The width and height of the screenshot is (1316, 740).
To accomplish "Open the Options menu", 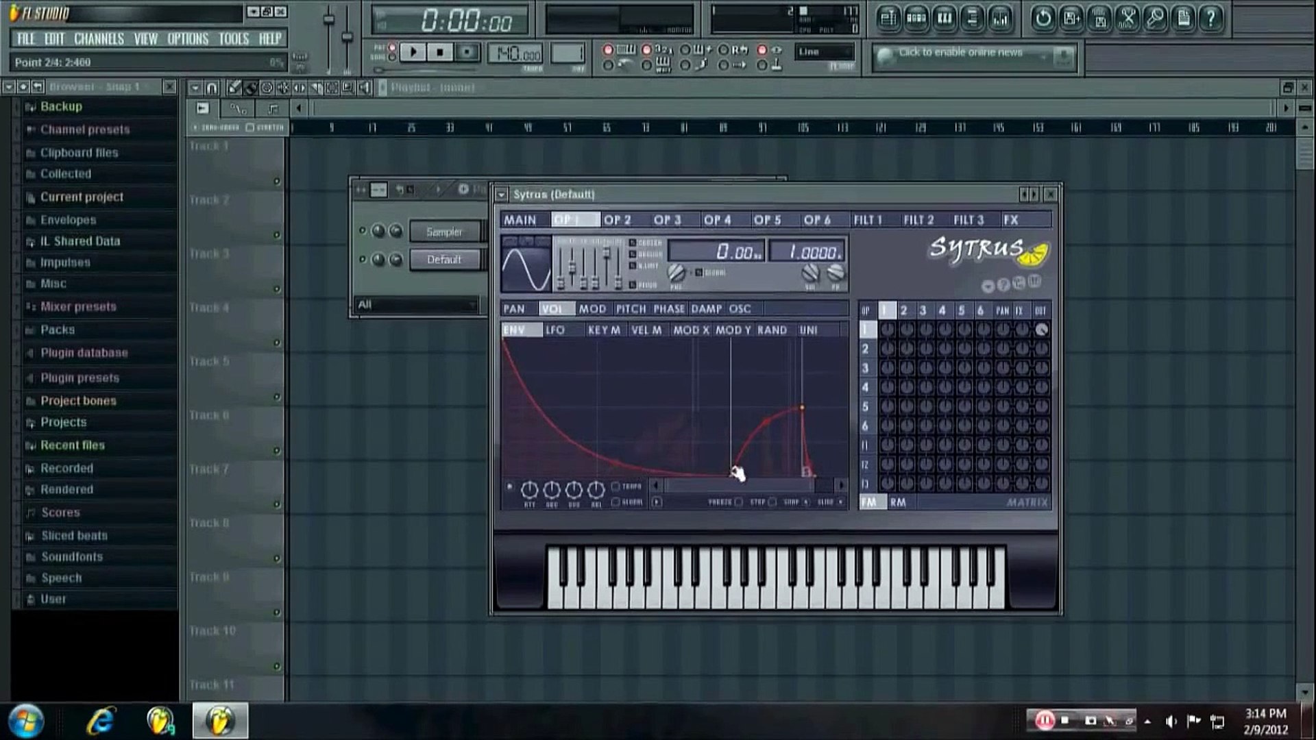I will click(188, 39).
